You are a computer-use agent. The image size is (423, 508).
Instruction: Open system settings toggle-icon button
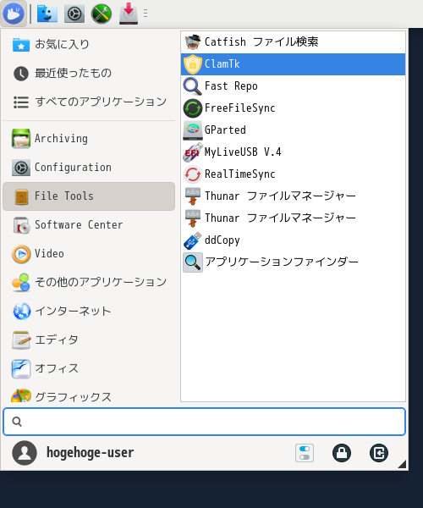coord(305,453)
